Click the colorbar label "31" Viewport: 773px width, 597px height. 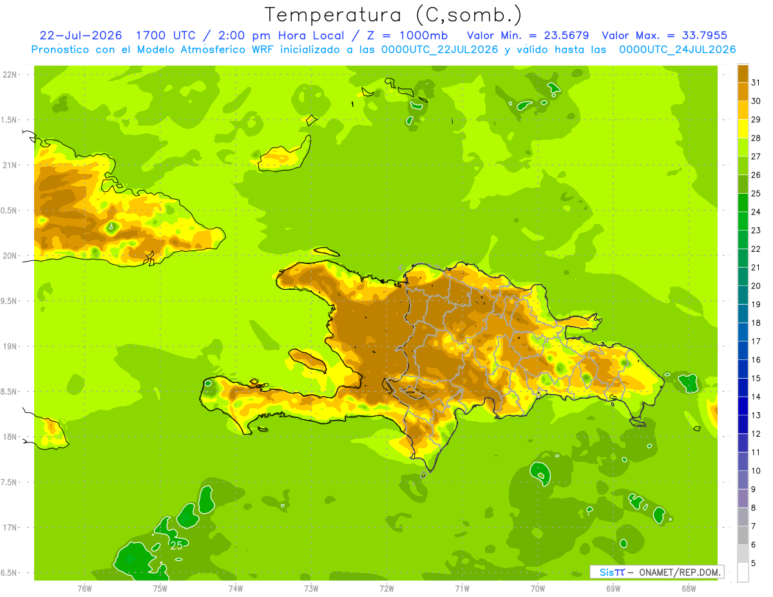click(x=756, y=82)
